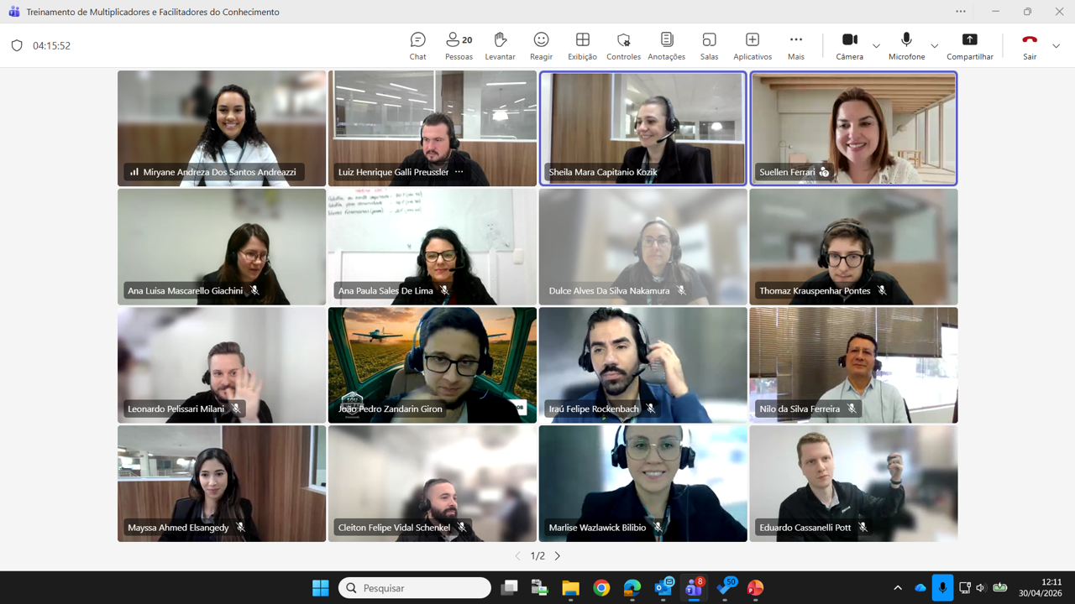The height and width of the screenshot is (604, 1075).
Task: Show the Pessoas participant list
Action: pos(459,45)
